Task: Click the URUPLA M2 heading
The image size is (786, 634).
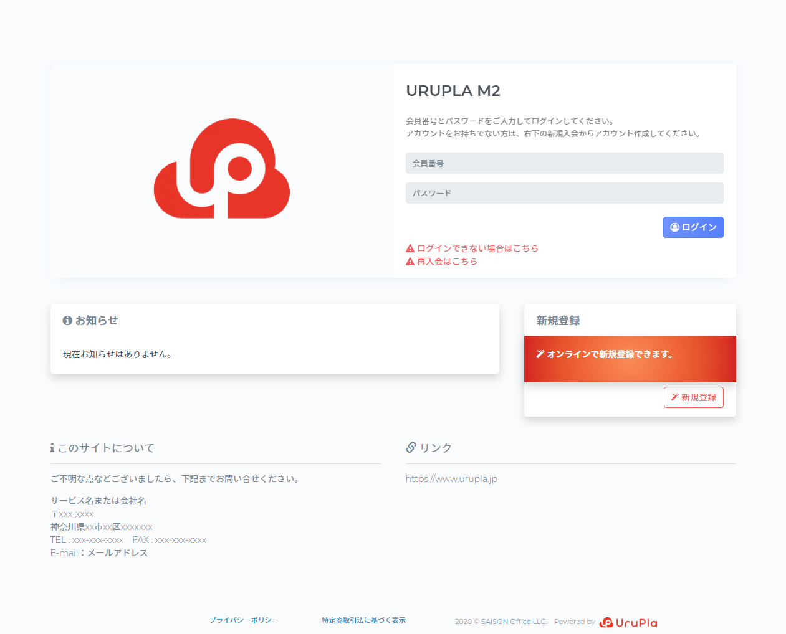Action: tap(453, 91)
